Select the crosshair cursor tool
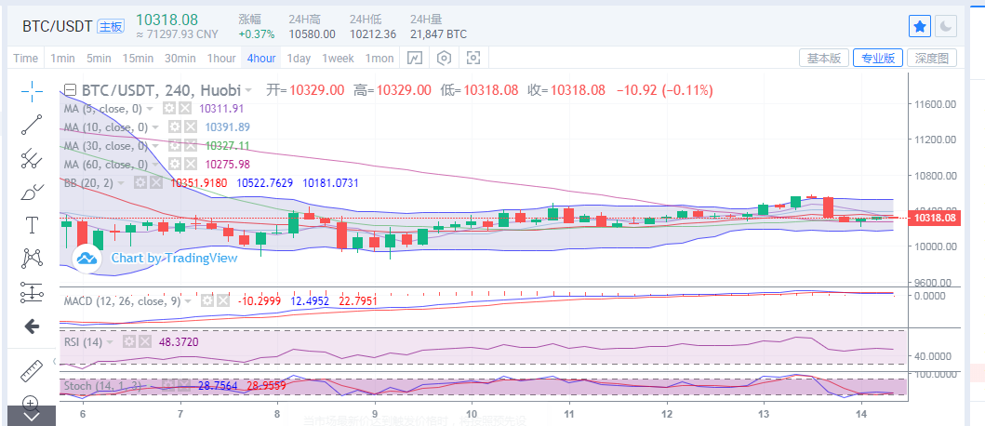This screenshot has width=985, height=426. pyautogui.click(x=32, y=91)
